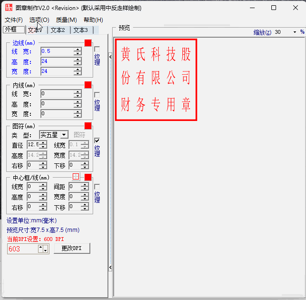Click the 中心框/线 crosshair frame icon
The image size is (306, 300).
pyautogui.click(x=76, y=176)
